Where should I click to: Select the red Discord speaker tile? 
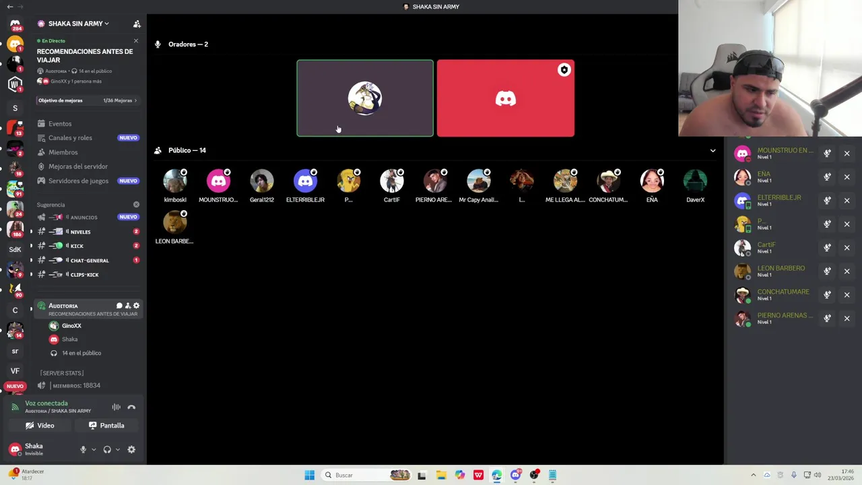coord(506,98)
